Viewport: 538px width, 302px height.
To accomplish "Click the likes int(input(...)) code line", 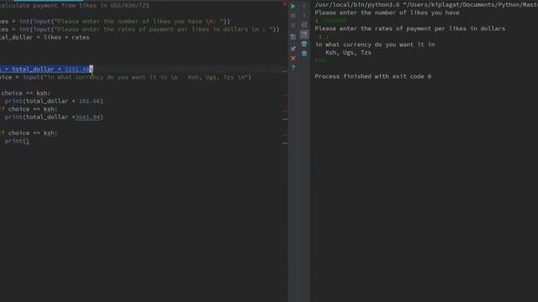I will 115,21.
